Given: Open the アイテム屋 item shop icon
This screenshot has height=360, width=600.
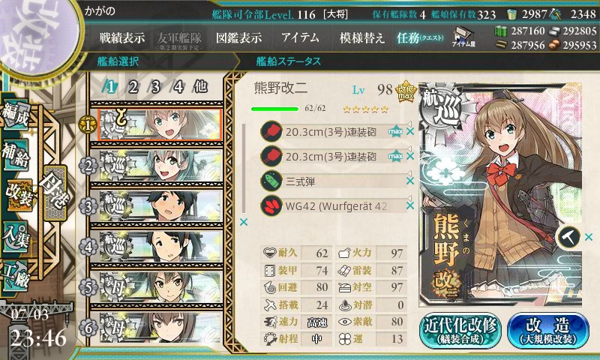Looking at the screenshot, I should [x=463, y=37].
